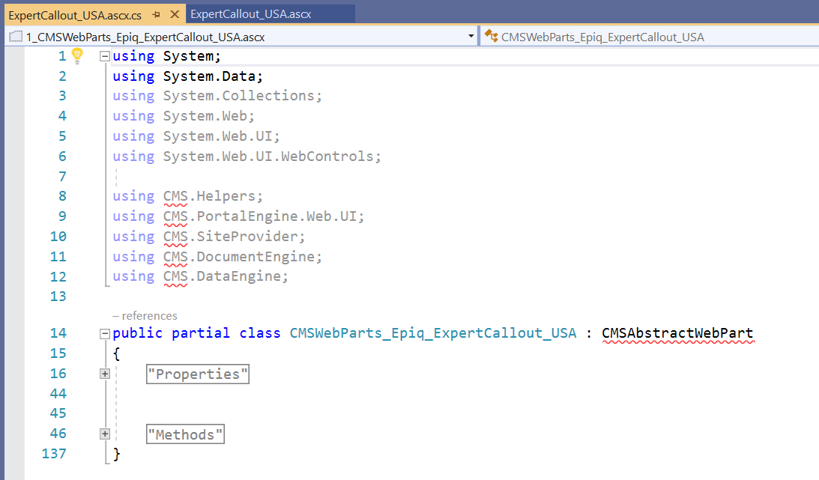The image size is (819, 480).
Task: Click the class name CMSWebParts_Epiq_ExpertCallout_USA in code
Action: [433, 333]
